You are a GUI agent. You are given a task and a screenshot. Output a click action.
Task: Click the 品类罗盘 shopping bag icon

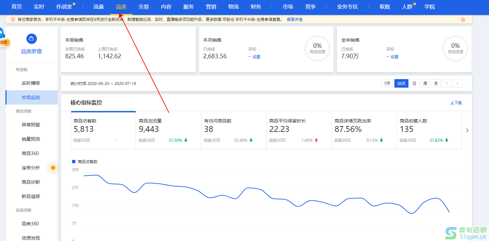coord(31,39)
